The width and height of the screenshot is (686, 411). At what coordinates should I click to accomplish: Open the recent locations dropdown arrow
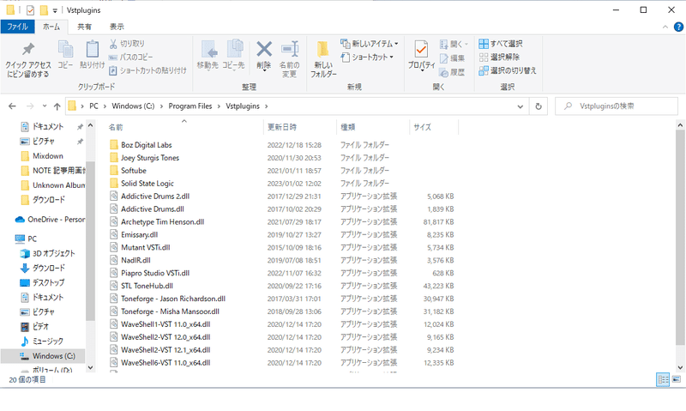[45, 106]
